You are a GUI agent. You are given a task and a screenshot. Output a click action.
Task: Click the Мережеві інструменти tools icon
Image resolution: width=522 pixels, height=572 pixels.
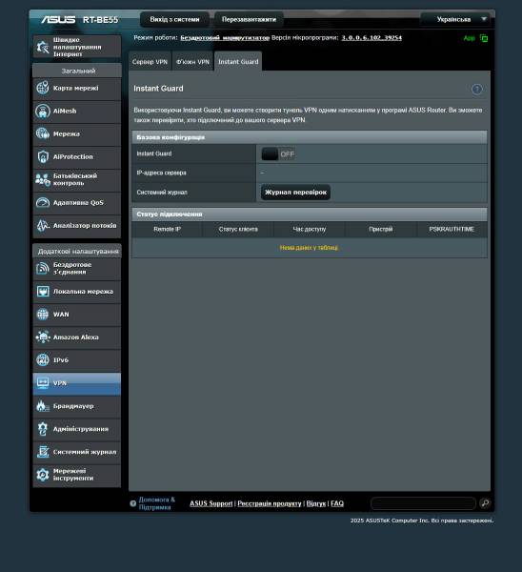click(x=43, y=475)
